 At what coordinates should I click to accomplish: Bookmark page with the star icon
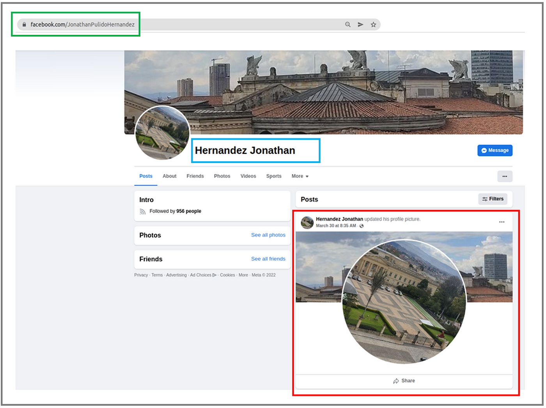click(373, 25)
